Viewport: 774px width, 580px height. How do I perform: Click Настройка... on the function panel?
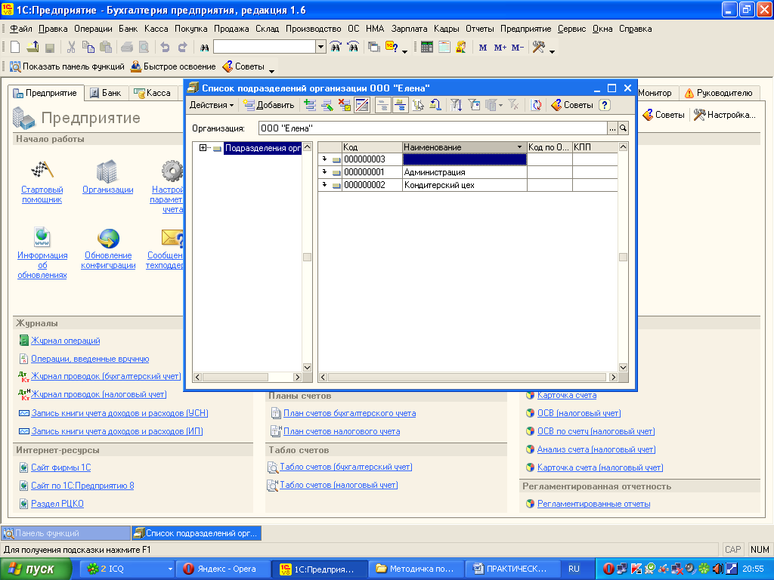pyautogui.click(x=725, y=115)
